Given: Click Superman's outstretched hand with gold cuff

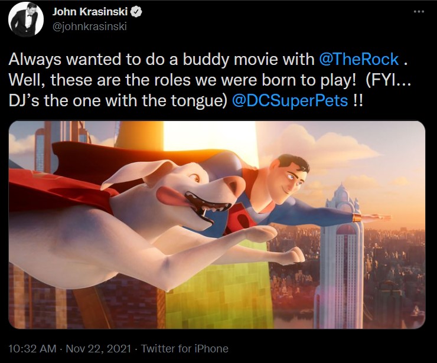Looking at the screenshot, I should click(372, 218).
